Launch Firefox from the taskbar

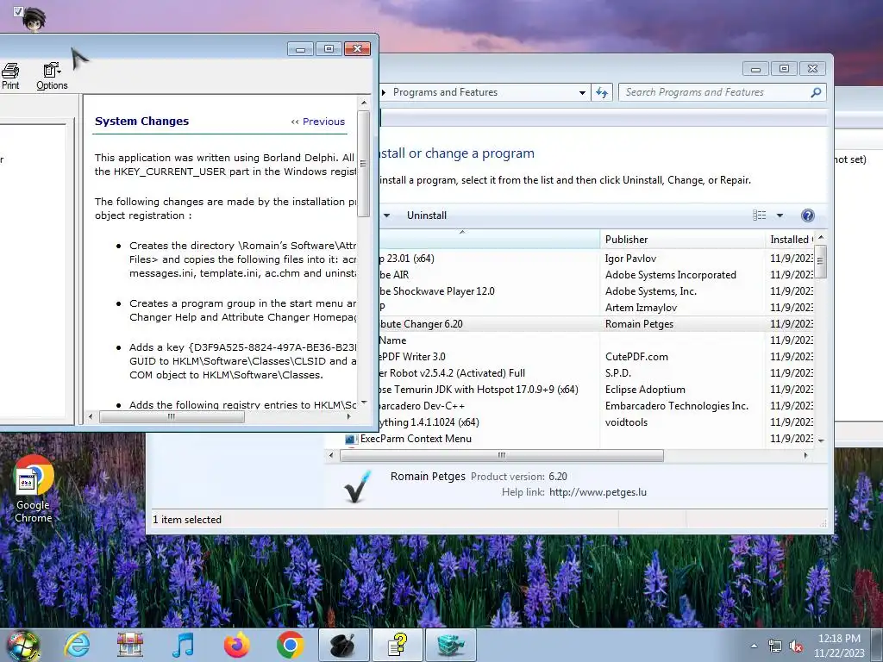236,645
